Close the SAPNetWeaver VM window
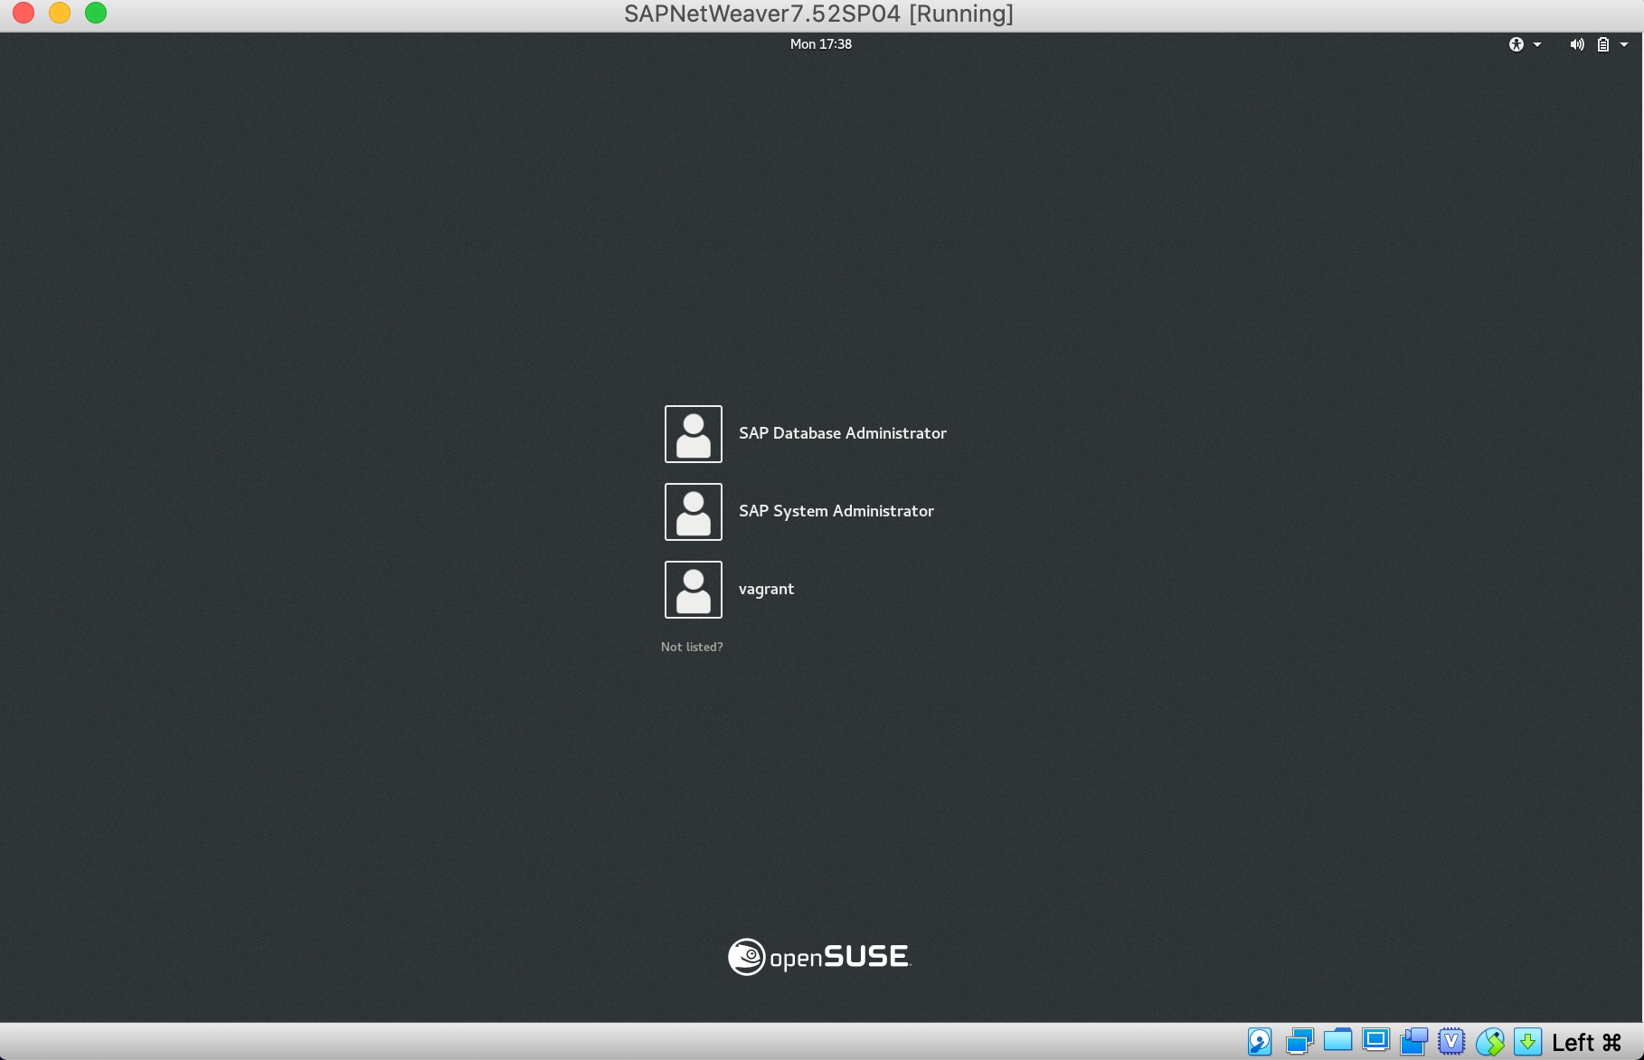The width and height of the screenshot is (1644, 1060). click(x=24, y=13)
